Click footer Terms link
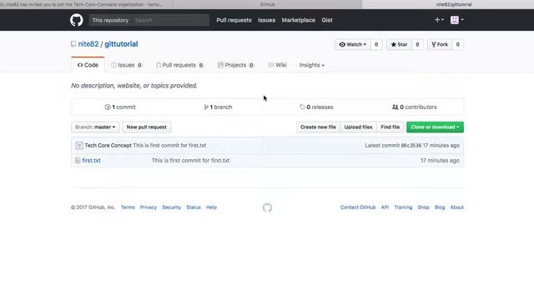Image resolution: width=534 pixels, height=300 pixels. pyautogui.click(x=128, y=207)
